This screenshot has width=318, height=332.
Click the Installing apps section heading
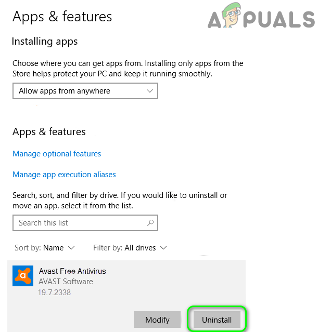[x=45, y=42]
